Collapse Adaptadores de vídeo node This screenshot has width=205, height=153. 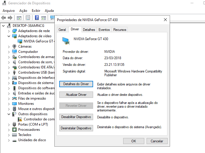[x=9, y=36]
